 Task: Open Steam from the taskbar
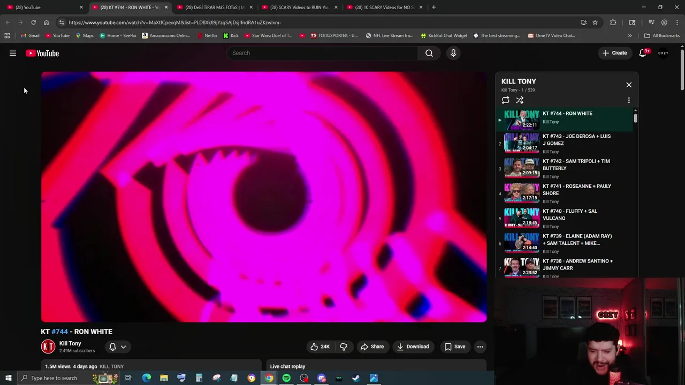356,378
